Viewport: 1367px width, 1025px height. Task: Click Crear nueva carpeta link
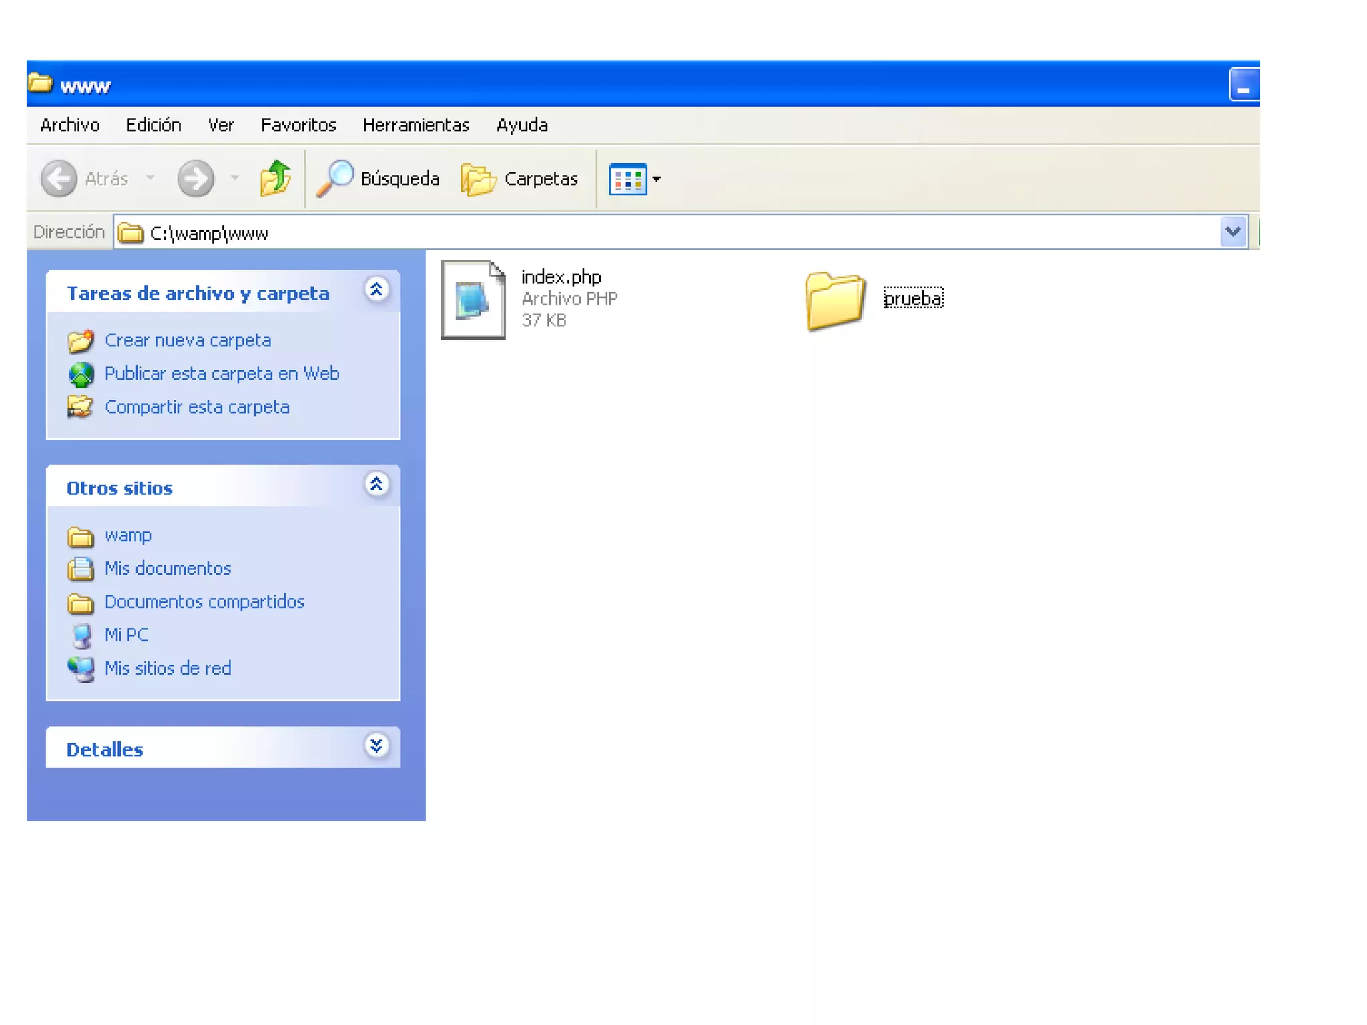188,340
